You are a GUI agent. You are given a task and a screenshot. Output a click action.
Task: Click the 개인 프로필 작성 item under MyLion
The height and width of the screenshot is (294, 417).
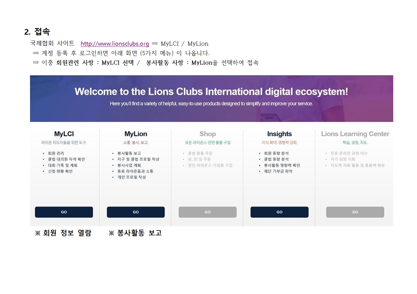point(131,177)
